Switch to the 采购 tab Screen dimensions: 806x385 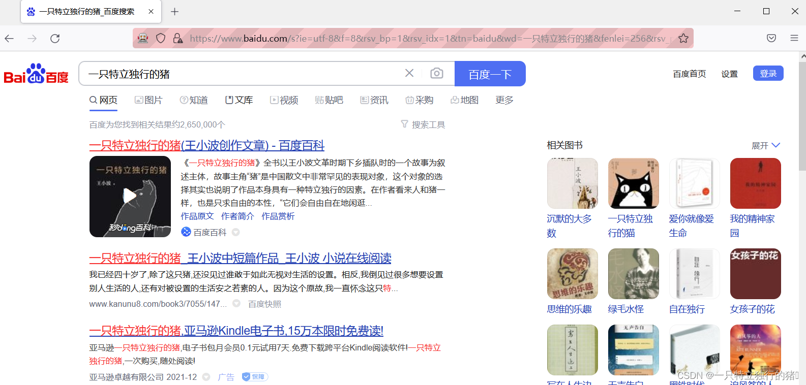(x=420, y=100)
